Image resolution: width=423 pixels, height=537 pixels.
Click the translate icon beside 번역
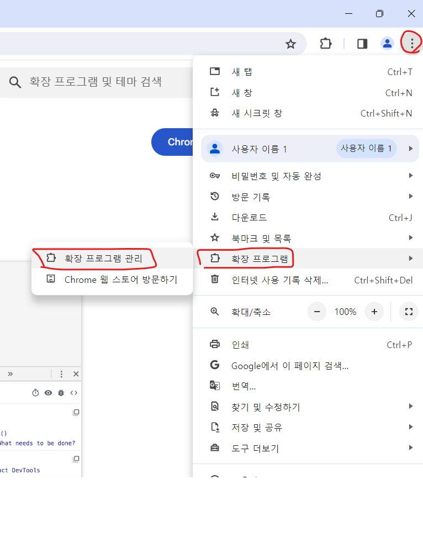pyautogui.click(x=215, y=386)
